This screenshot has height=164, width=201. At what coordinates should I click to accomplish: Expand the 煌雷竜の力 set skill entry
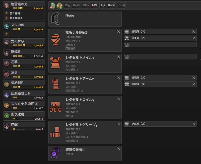click(24, 4)
